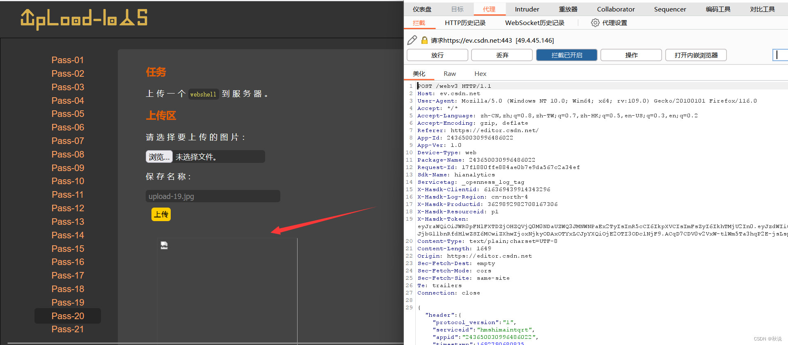
Task: Click the proxy settings gear icon
Action: pyautogui.click(x=595, y=23)
